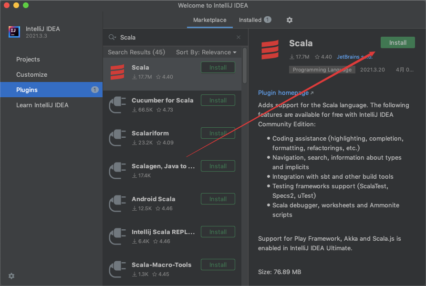Click the Android Scala plugin icon

click(117, 203)
